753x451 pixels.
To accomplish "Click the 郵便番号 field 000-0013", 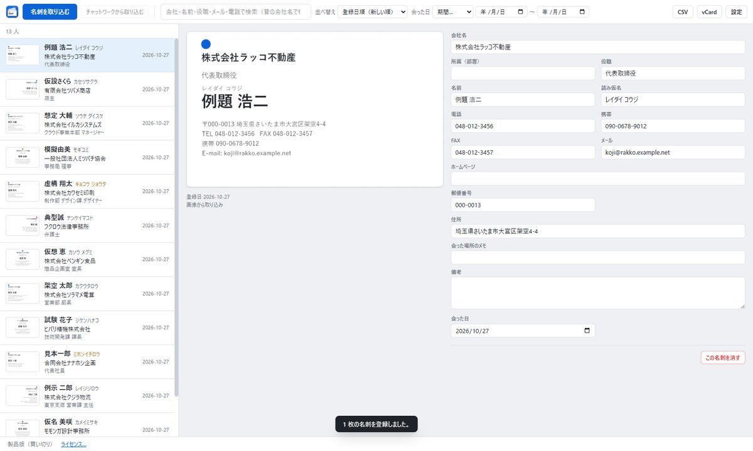I will (x=523, y=205).
